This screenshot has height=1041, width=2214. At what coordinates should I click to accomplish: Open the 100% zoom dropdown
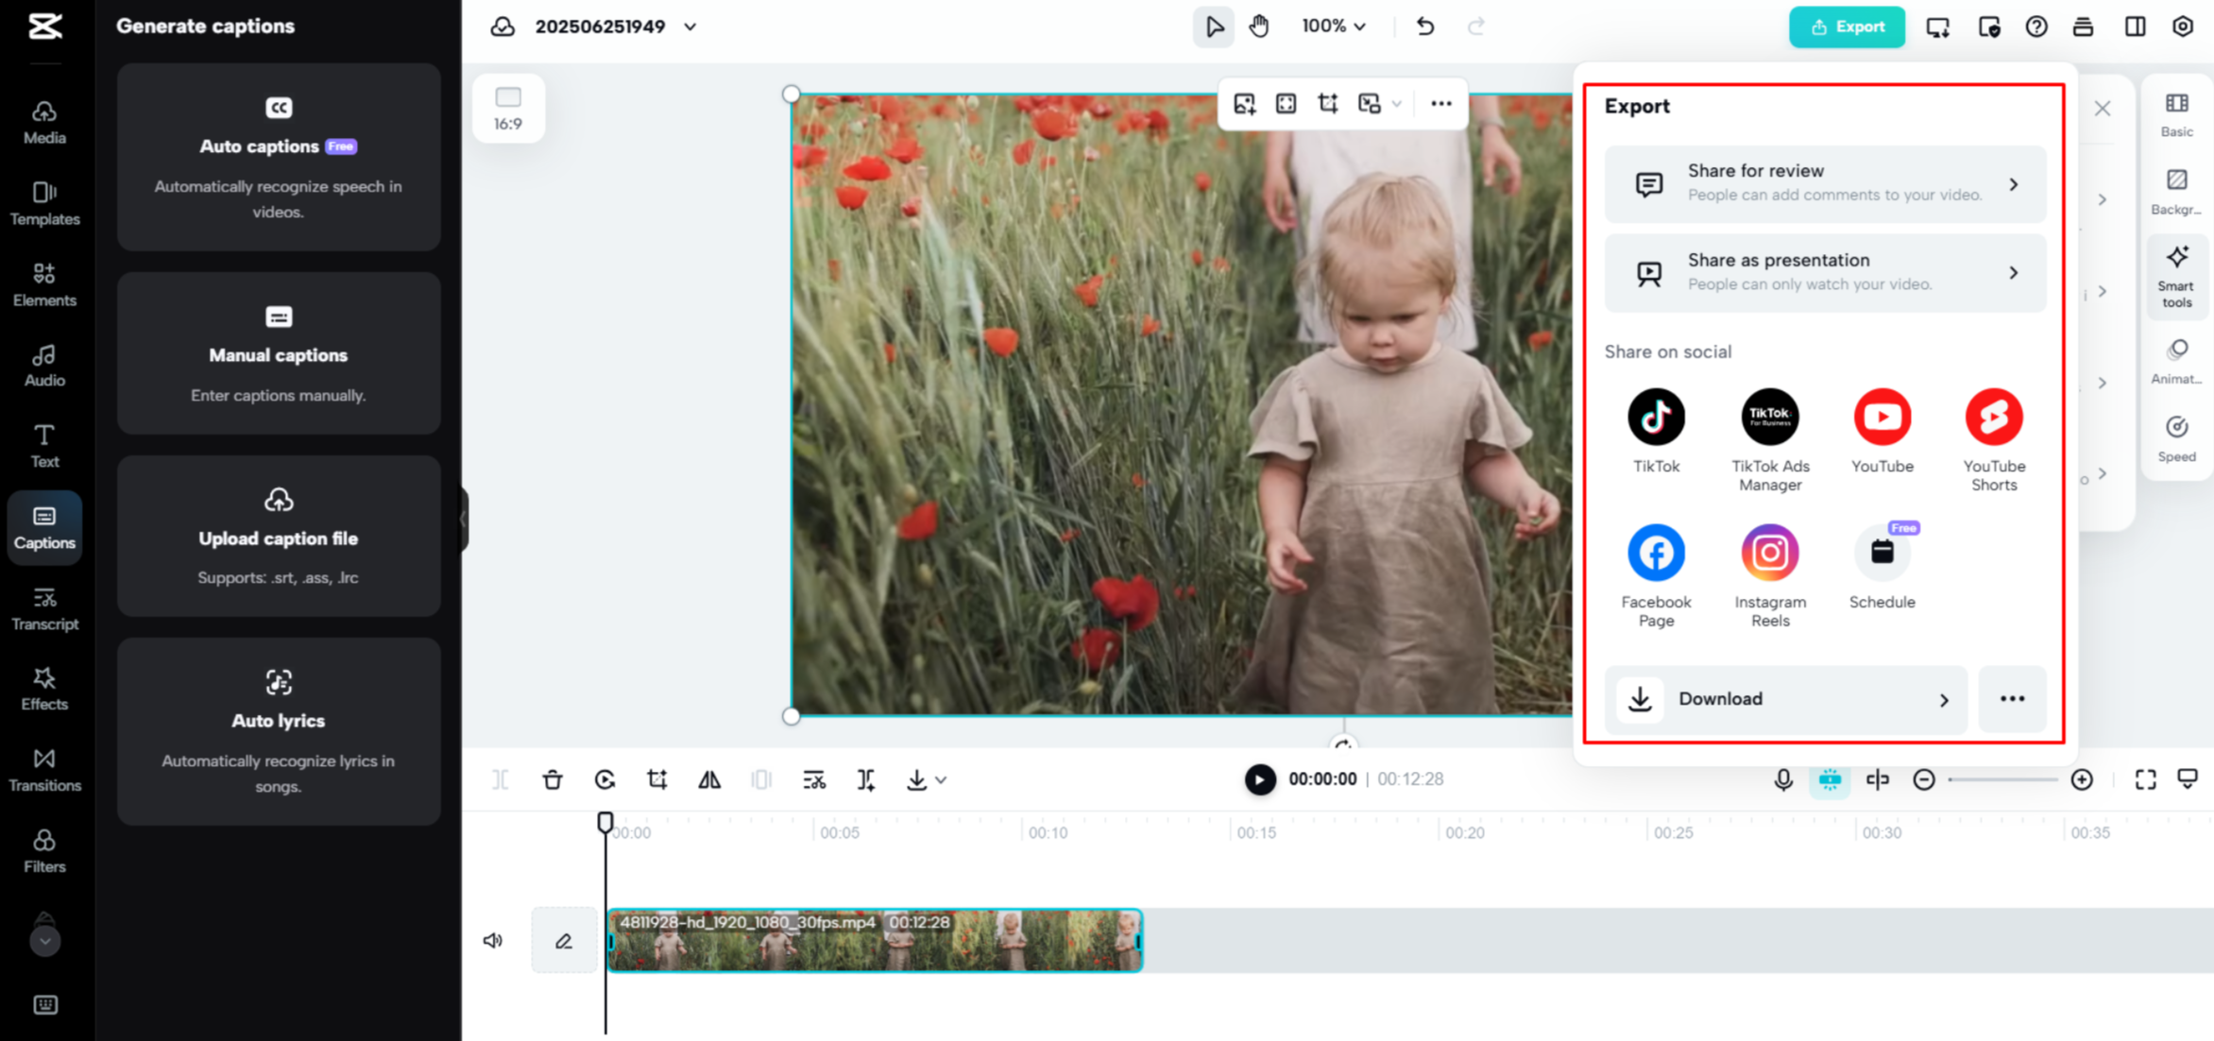tap(1333, 26)
